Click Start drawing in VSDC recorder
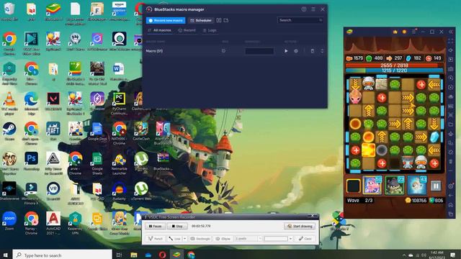 [x=300, y=226]
